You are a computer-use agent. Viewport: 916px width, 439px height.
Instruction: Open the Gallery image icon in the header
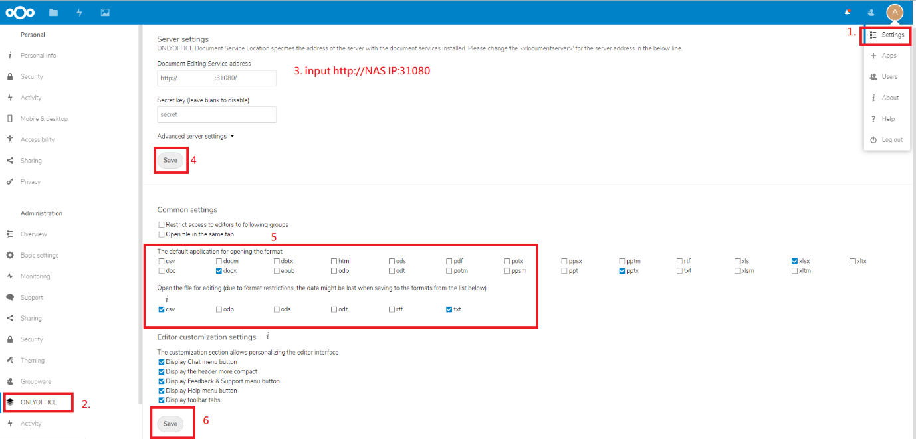[105, 12]
